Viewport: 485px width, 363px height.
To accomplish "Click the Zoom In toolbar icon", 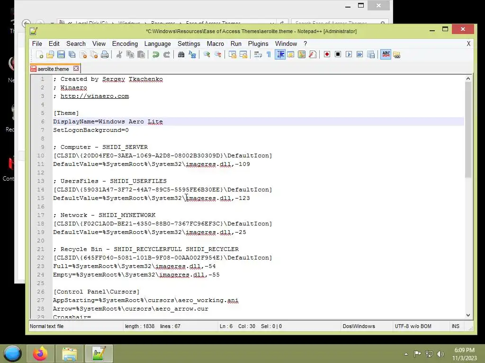I will coord(207,55).
